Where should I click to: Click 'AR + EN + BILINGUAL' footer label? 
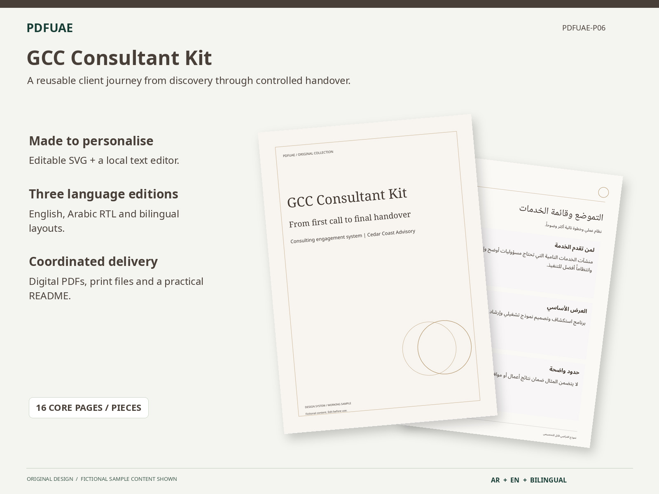click(x=529, y=480)
